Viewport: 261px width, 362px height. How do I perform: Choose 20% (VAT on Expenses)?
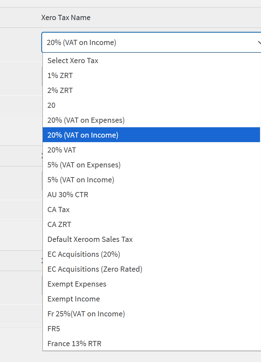86,120
